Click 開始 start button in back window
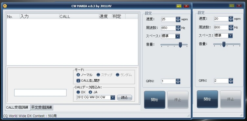The width and height of the screenshot is (247, 121). 207,99
